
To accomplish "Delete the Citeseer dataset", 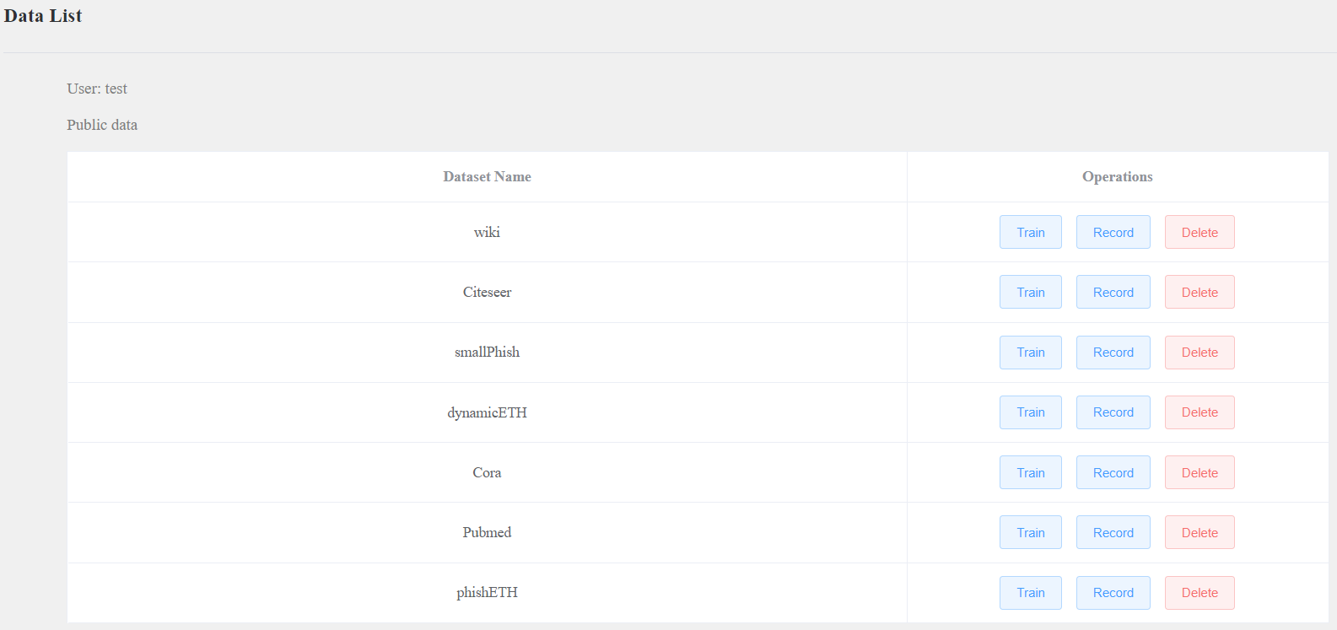I will 1200,292.
